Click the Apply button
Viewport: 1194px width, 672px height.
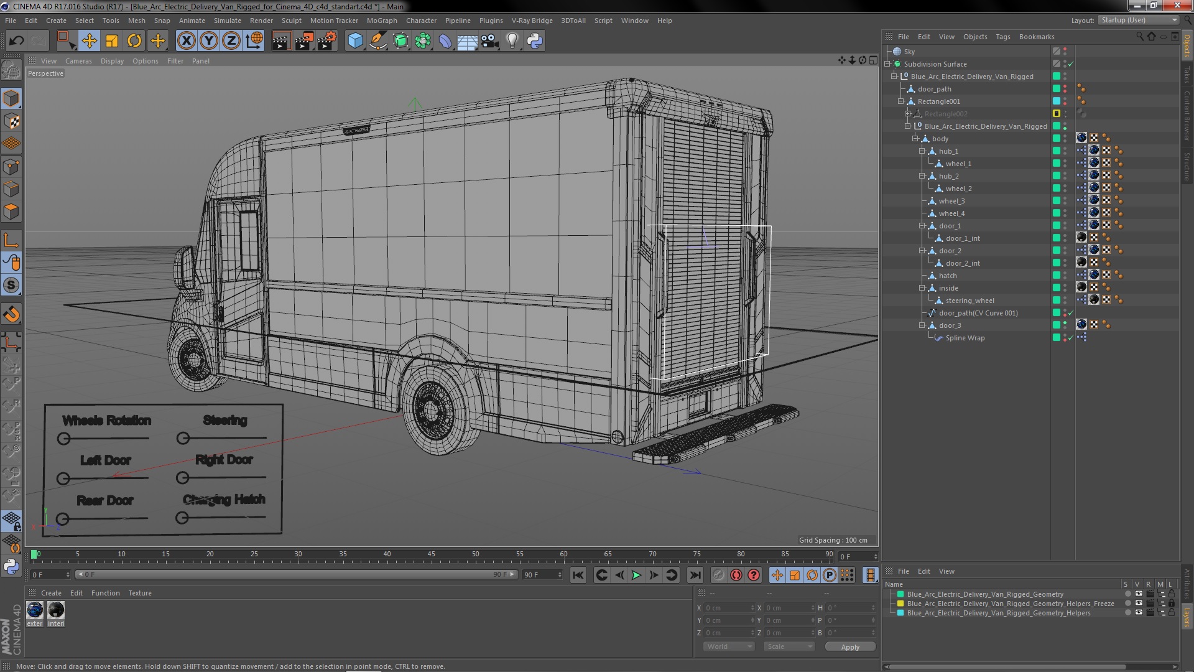(x=850, y=647)
